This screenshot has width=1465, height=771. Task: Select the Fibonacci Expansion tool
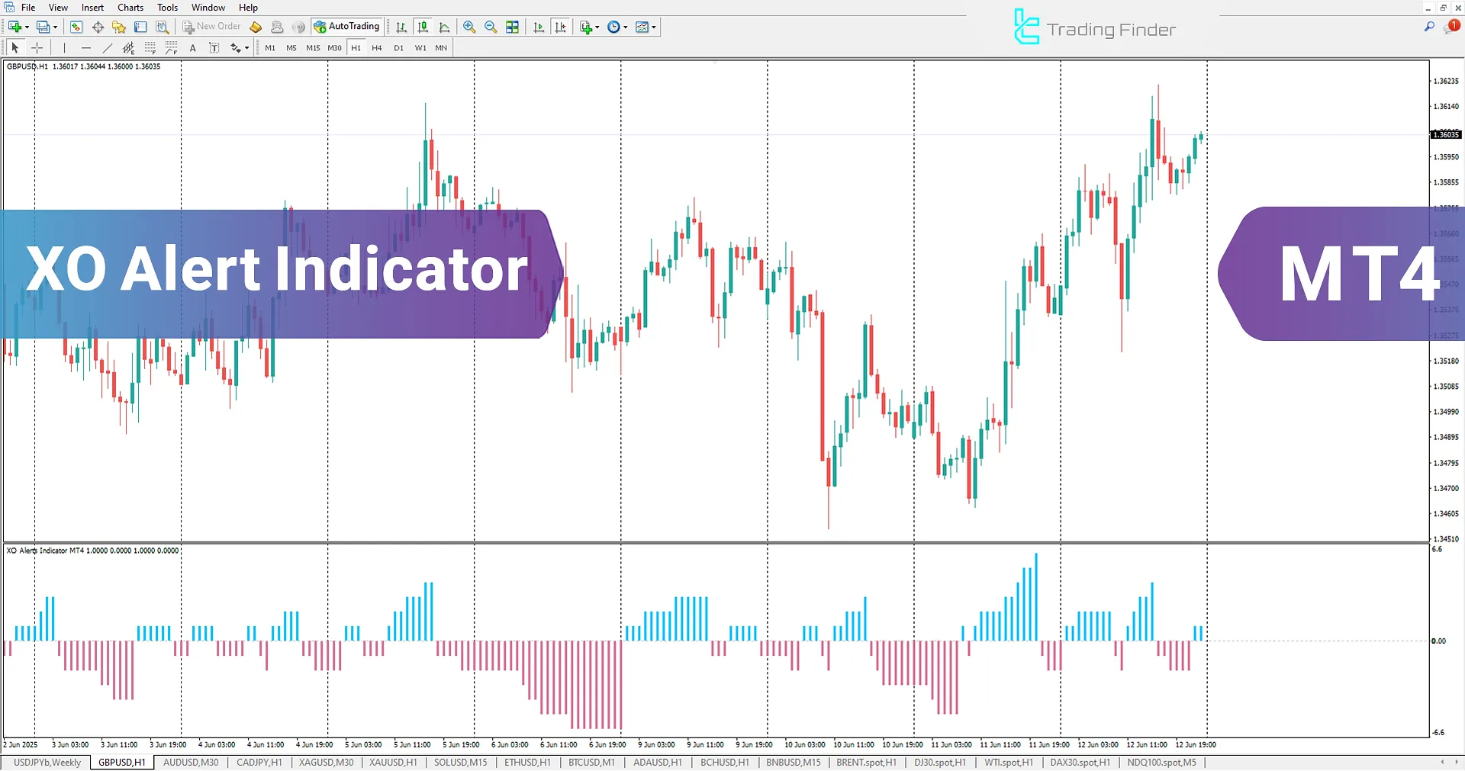(171, 48)
